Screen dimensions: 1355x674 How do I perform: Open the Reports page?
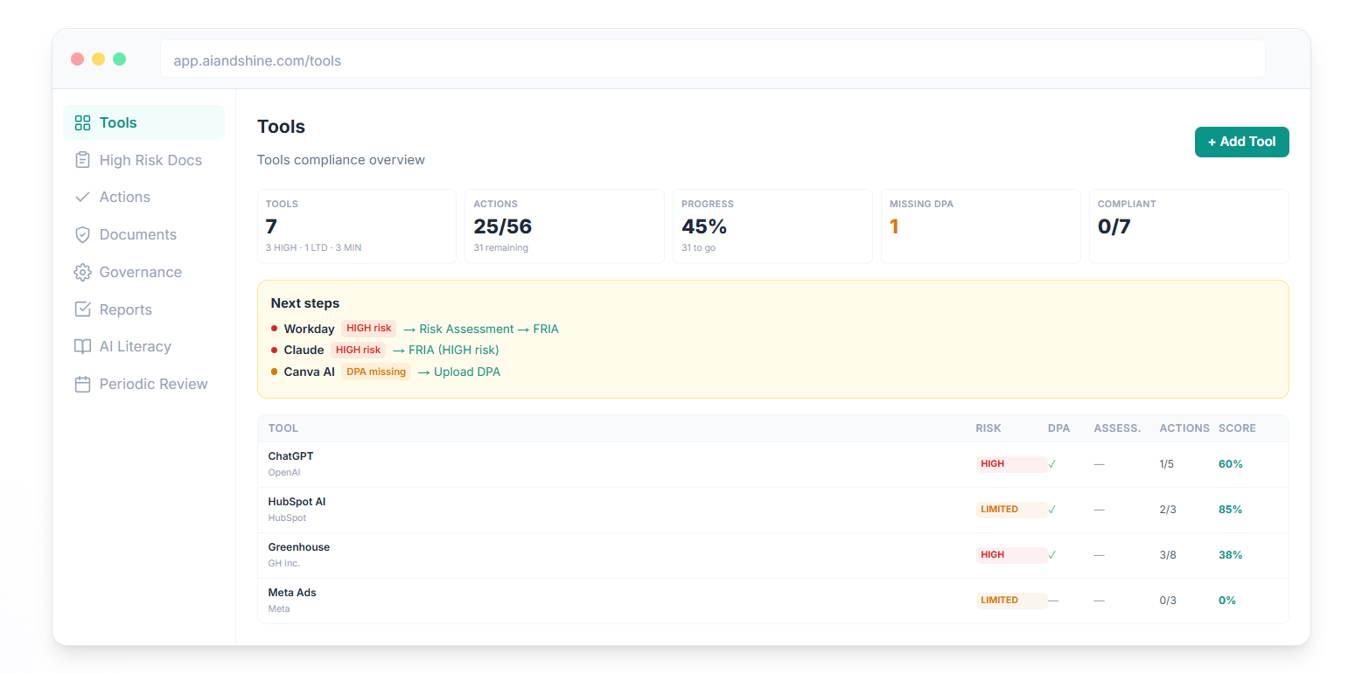point(143,309)
